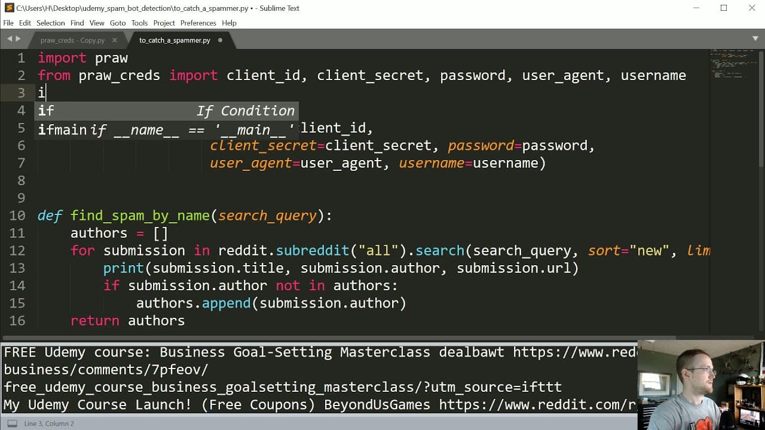Screen dimensions: 765x430
Task: Click the tab scroll right arrow
Action: pyautogui.click(x=18, y=39)
